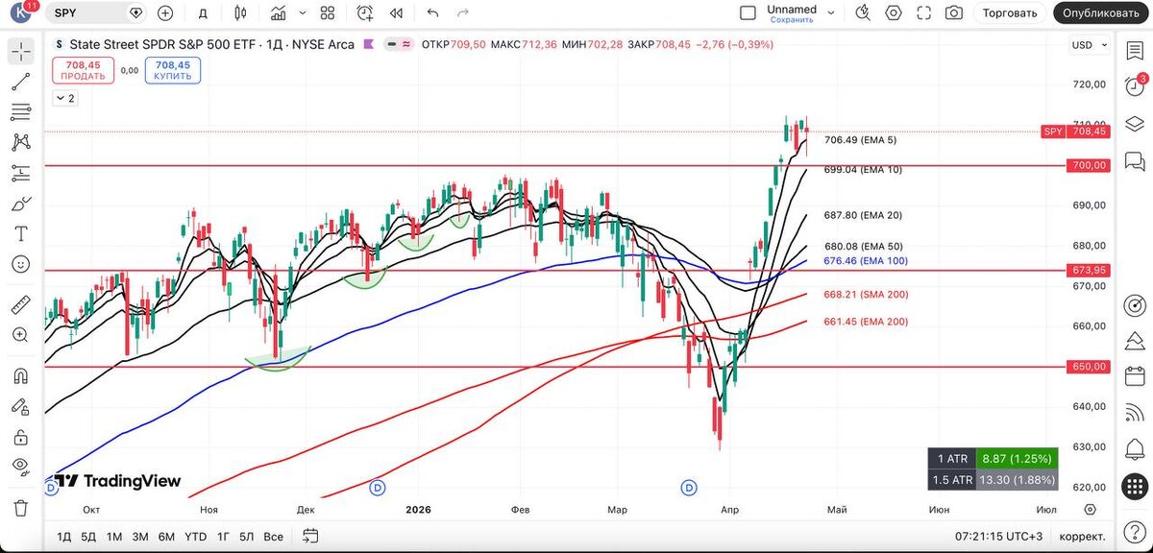This screenshot has height=553, width=1153.
Task: Open the watchlist panel in right sidebar
Action: tap(1136, 52)
